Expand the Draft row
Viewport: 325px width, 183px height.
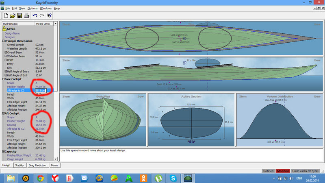(6, 60)
